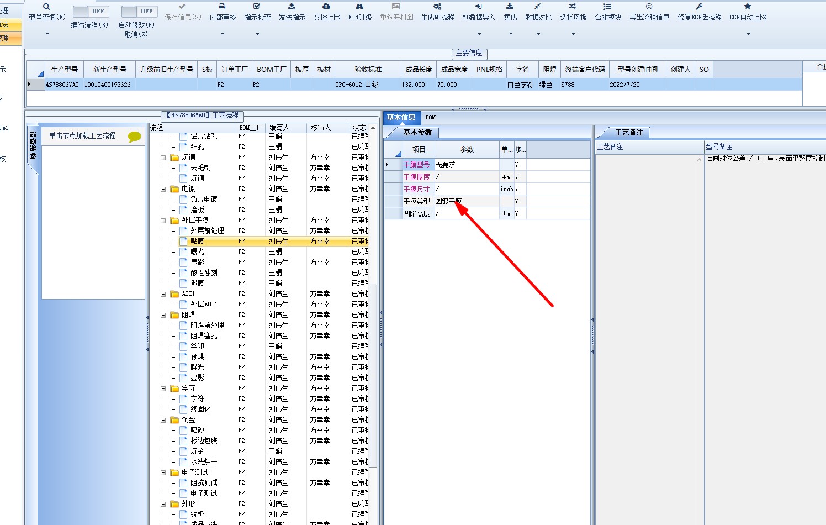Click the 生成MI流程 gears icon
Image resolution: width=826 pixels, height=525 pixels.
pyautogui.click(x=437, y=6)
